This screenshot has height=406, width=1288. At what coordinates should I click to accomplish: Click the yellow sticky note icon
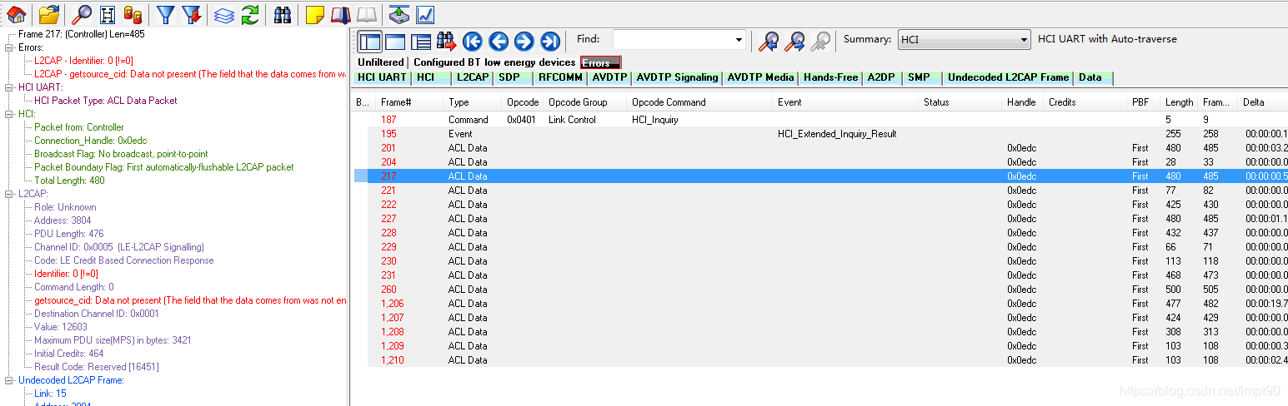[315, 13]
